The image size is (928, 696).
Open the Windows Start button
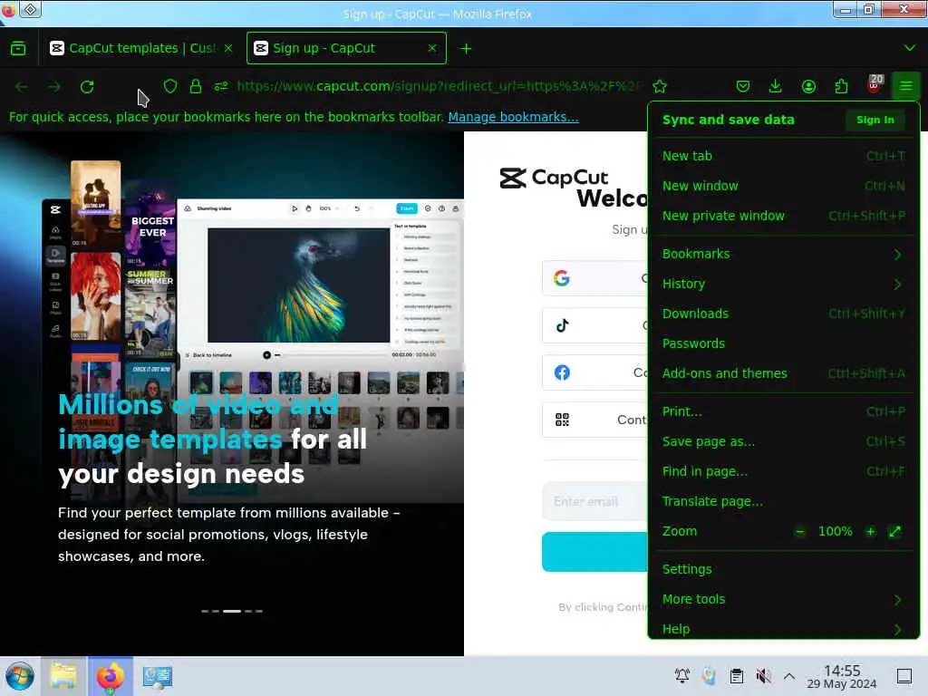(20, 676)
